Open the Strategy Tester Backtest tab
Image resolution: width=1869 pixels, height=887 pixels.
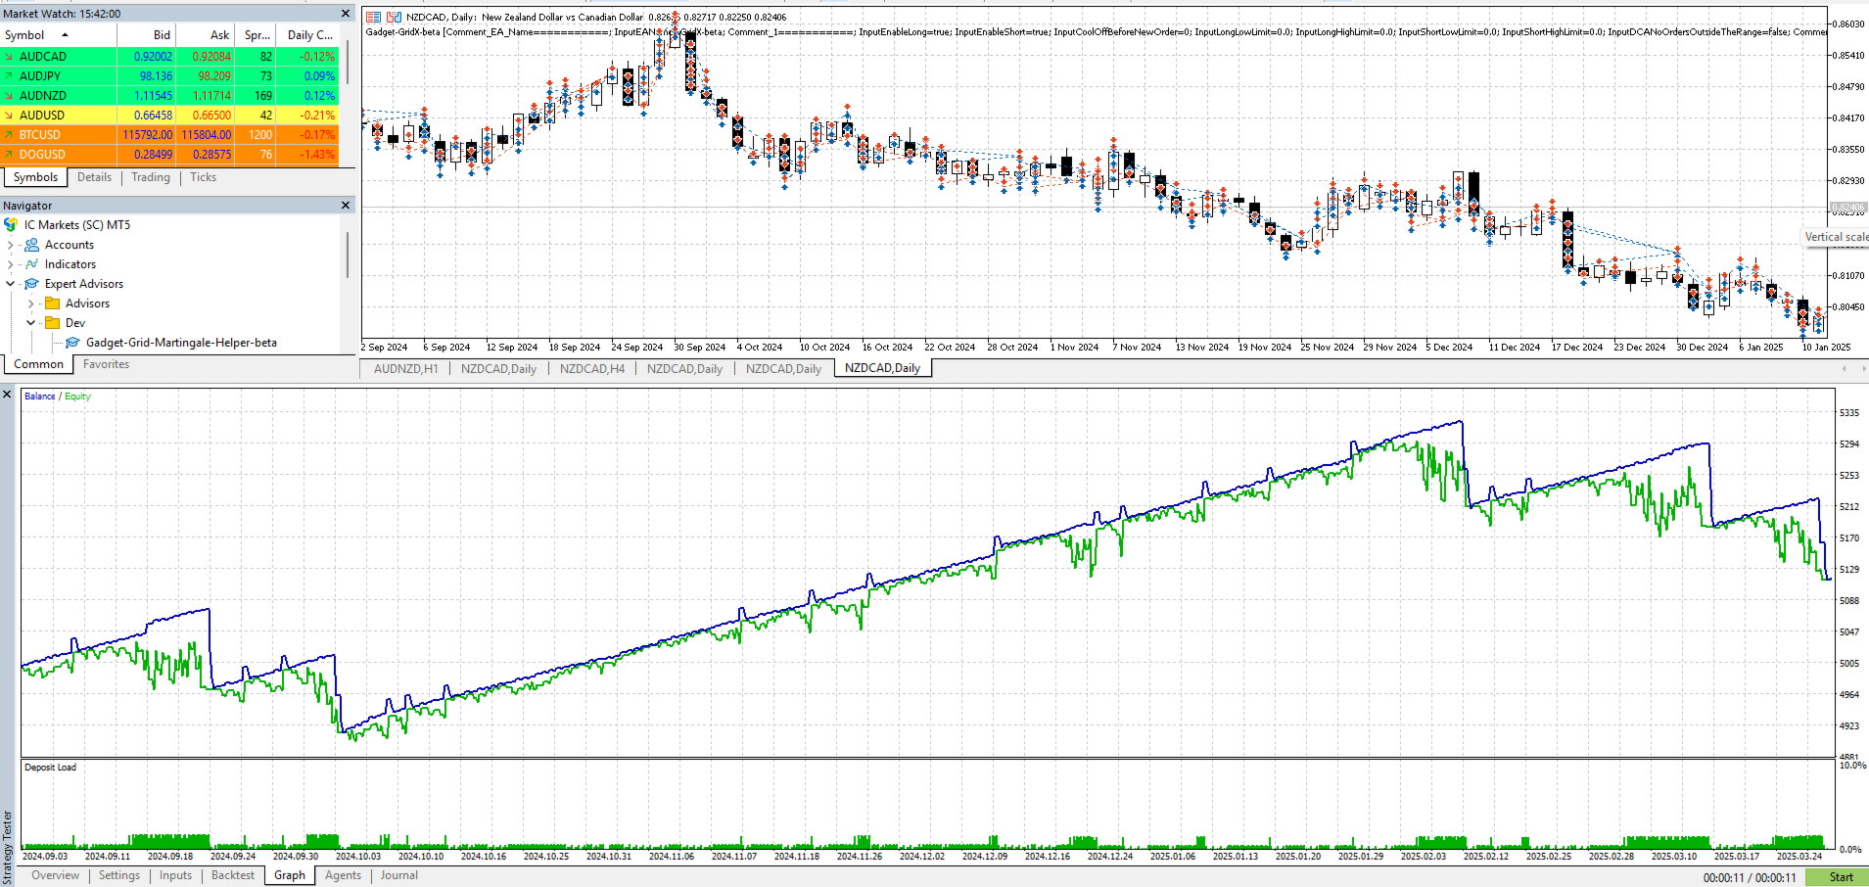pyautogui.click(x=233, y=876)
